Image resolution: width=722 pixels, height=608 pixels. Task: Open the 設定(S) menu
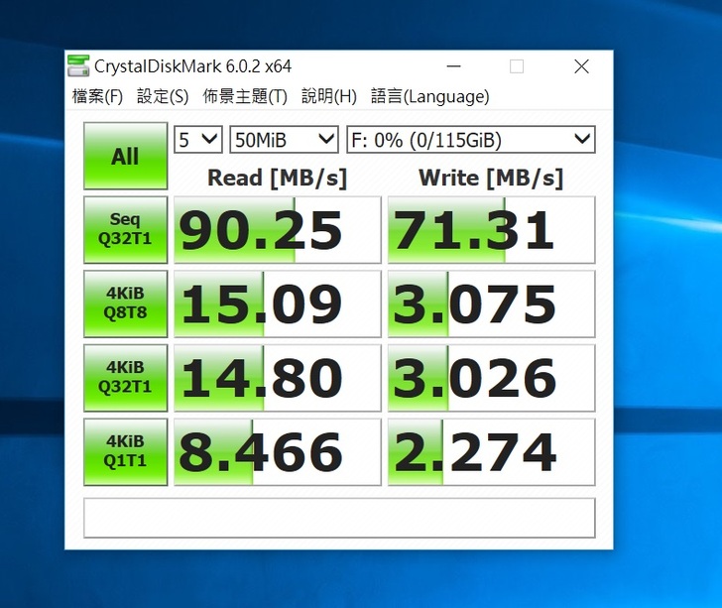(x=163, y=96)
